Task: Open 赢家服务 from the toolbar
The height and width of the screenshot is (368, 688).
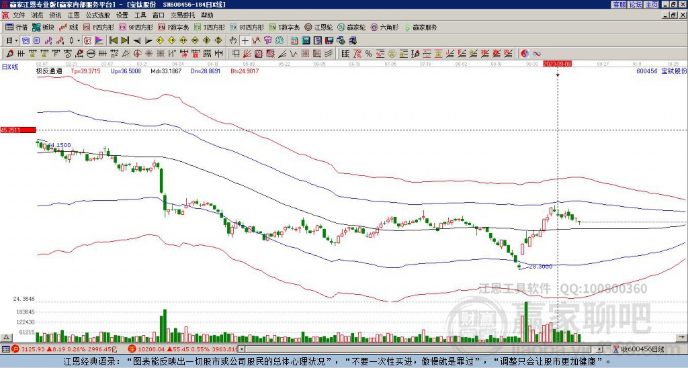Action: [421, 27]
